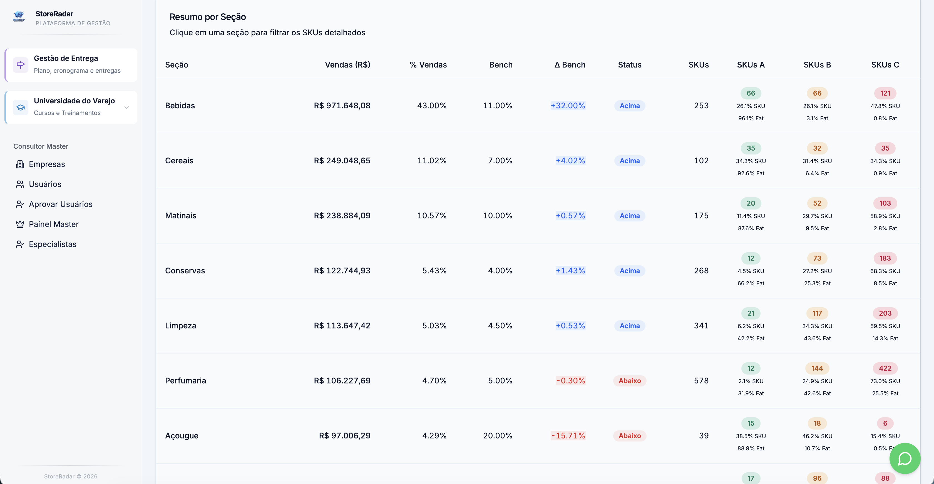This screenshot has height=484, width=934.
Task: Click the Especialistas person icon
Action: point(20,244)
